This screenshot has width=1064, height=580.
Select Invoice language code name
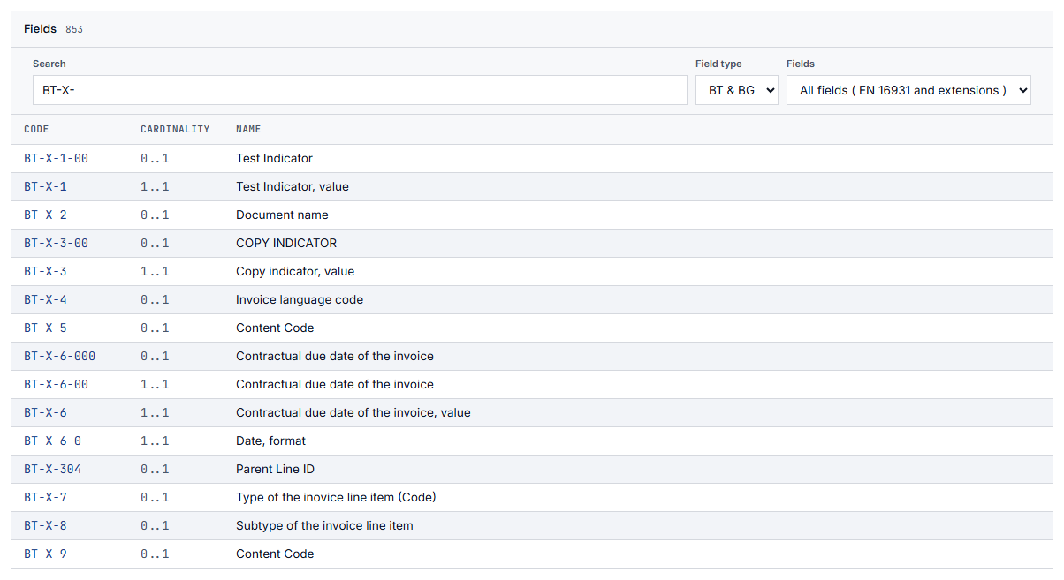[300, 300]
